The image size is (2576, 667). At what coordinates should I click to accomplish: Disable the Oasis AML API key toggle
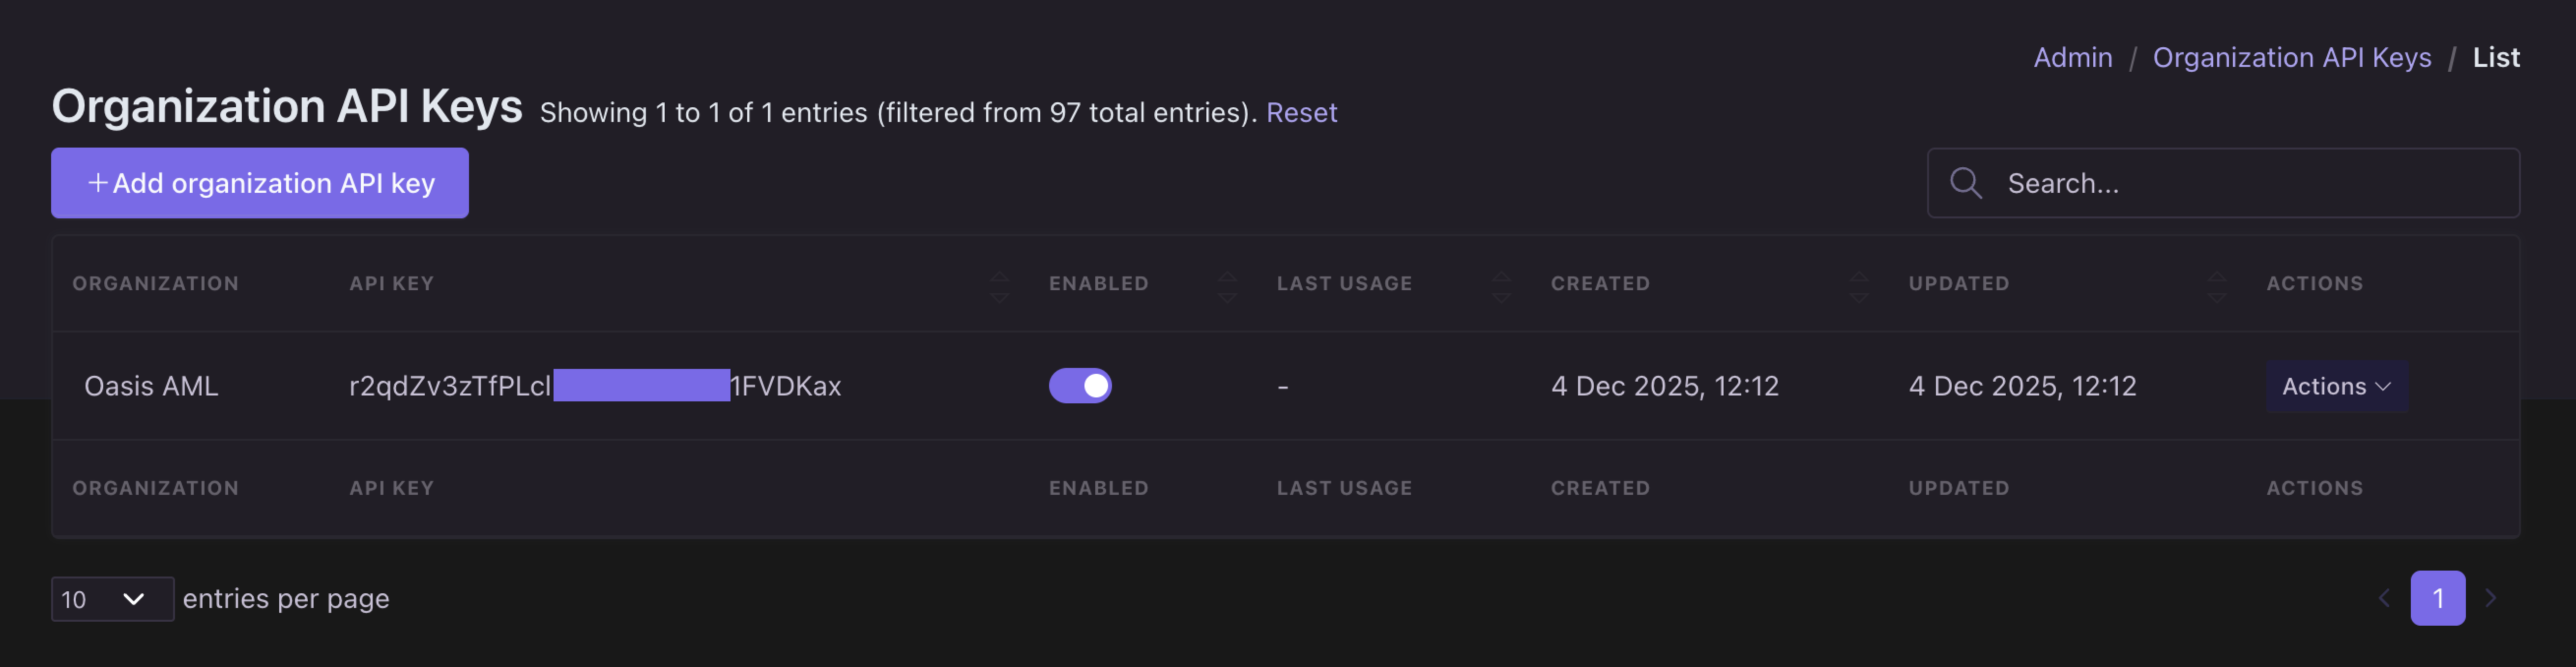pos(1080,386)
